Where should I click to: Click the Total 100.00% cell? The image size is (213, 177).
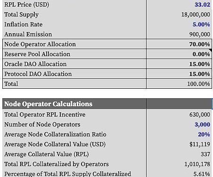pyautogui.click(x=179, y=84)
